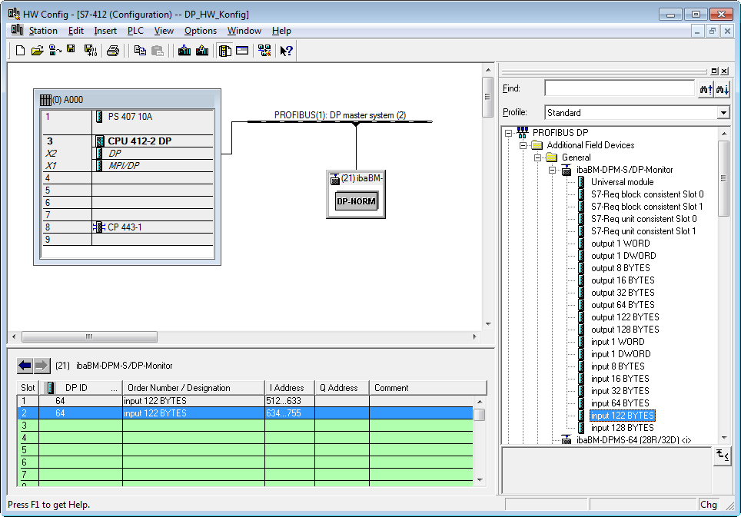
Task: Open the PLC menu
Action: pyautogui.click(x=135, y=31)
